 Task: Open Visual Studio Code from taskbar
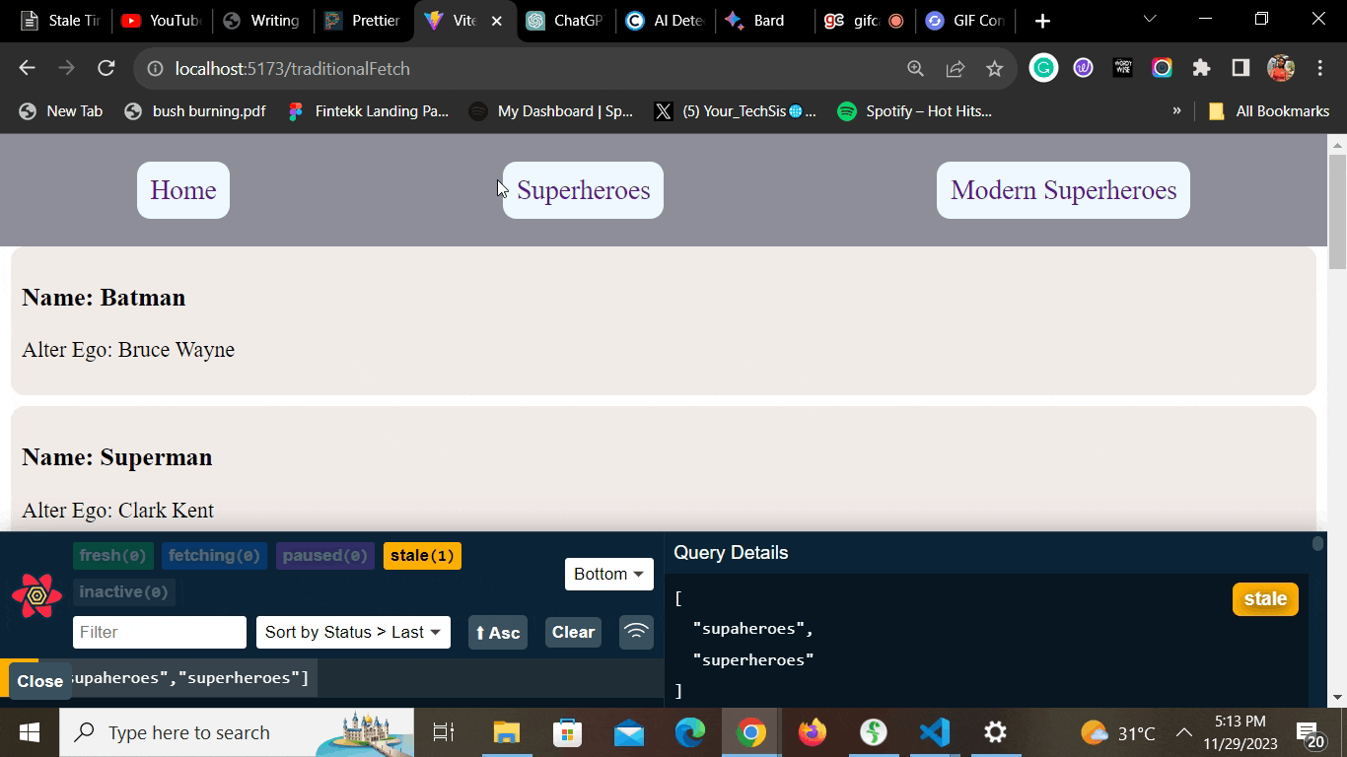[935, 732]
